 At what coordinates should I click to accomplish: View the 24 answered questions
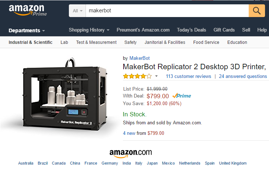coord(243,76)
